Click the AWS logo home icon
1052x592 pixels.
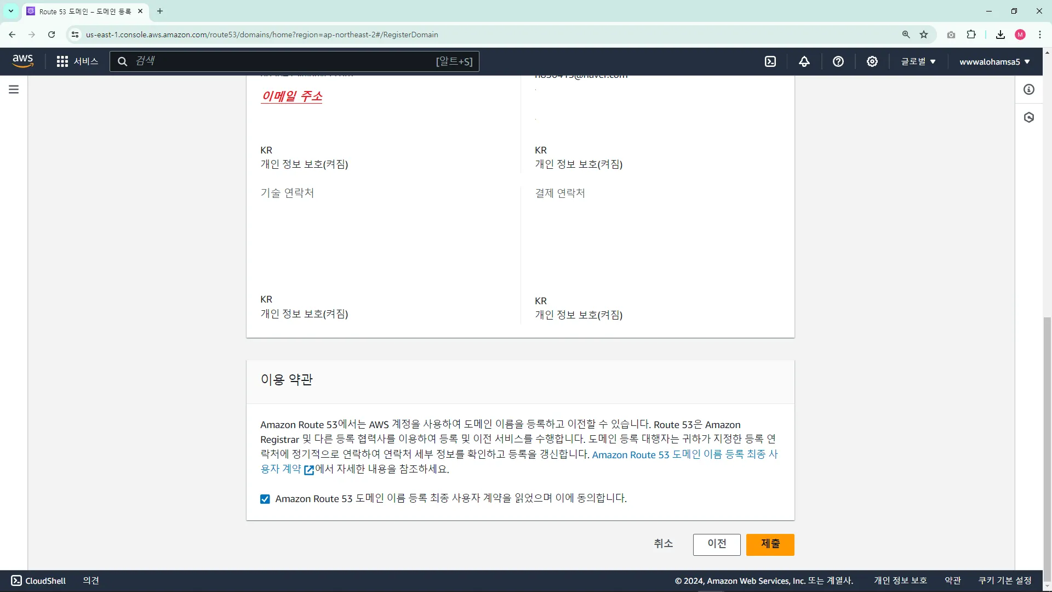[22, 61]
